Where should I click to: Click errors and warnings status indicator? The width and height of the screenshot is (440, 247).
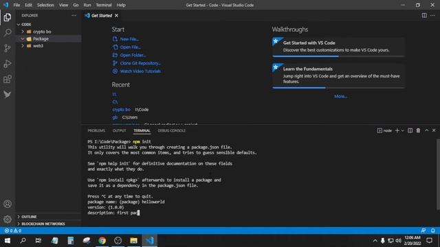13,231
